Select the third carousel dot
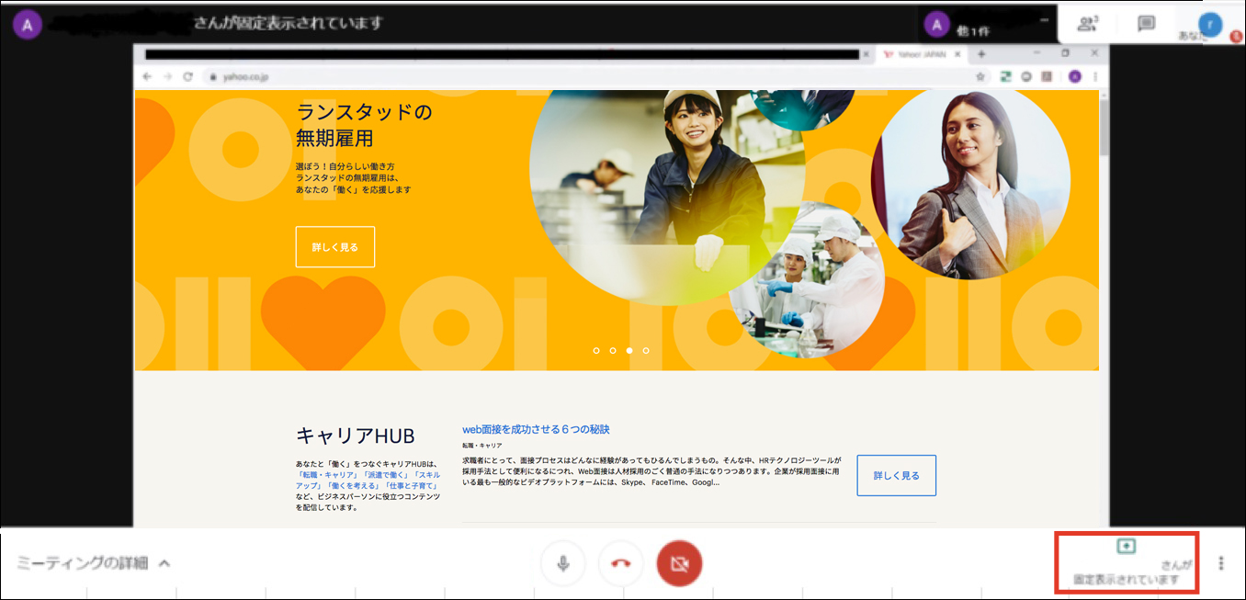 coord(629,350)
